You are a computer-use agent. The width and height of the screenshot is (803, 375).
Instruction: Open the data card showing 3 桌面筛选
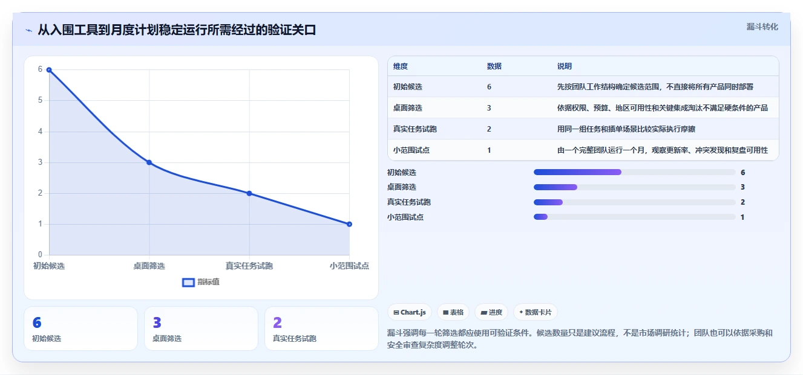[x=201, y=329]
